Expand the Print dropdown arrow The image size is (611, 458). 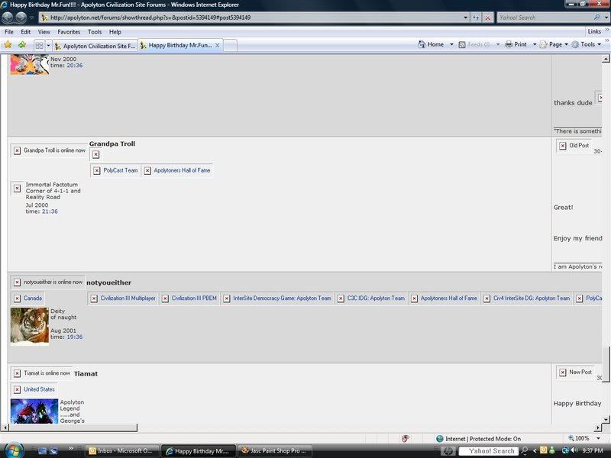pyautogui.click(x=534, y=44)
